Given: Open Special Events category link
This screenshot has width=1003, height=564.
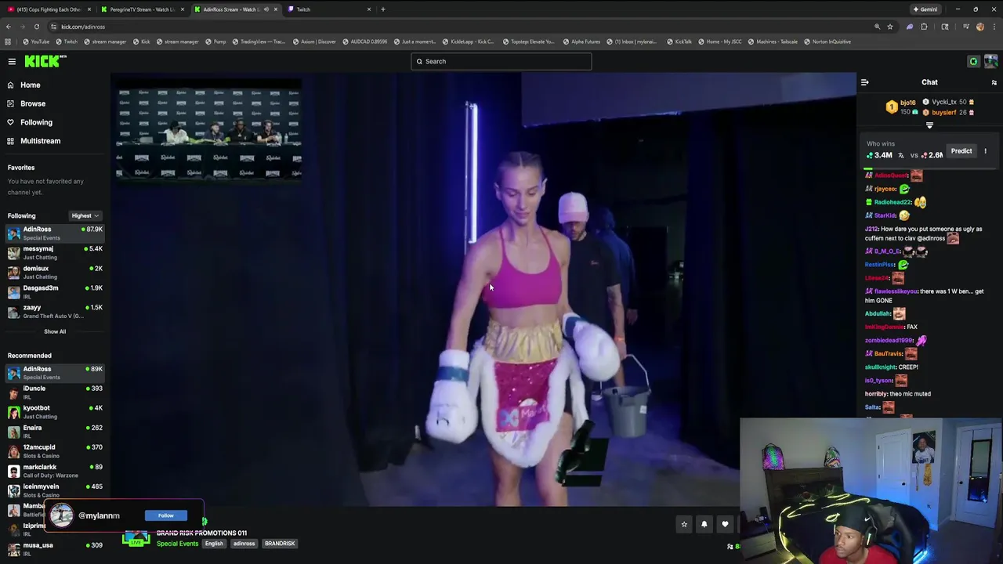Looking at the screenshot, I should click(x=177, y=544).
